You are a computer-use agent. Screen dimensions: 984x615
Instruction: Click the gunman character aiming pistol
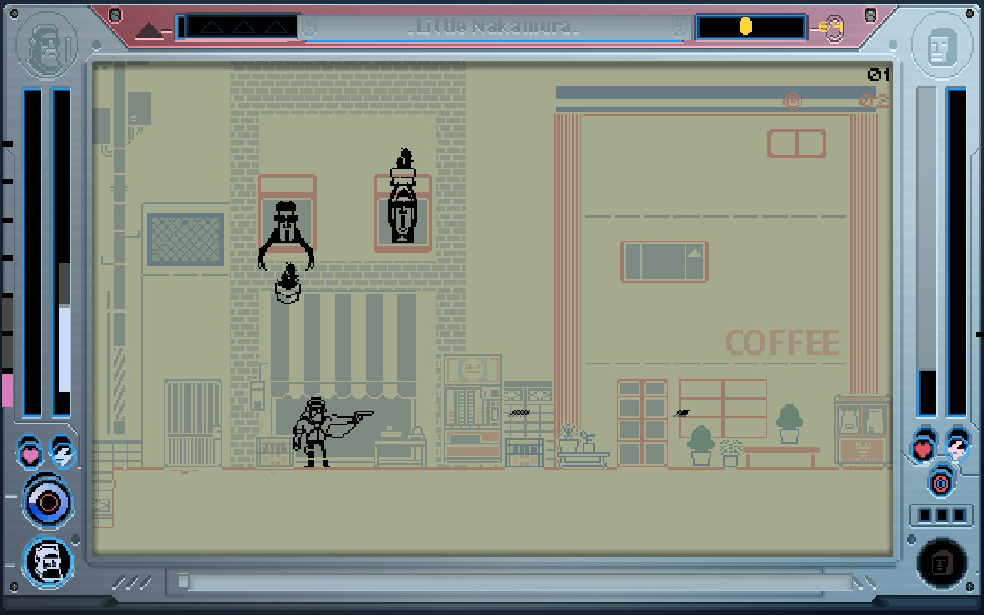(323, 432)
